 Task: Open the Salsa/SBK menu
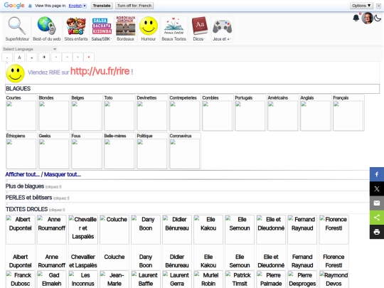pyautogui.click(x=102, y=29)
